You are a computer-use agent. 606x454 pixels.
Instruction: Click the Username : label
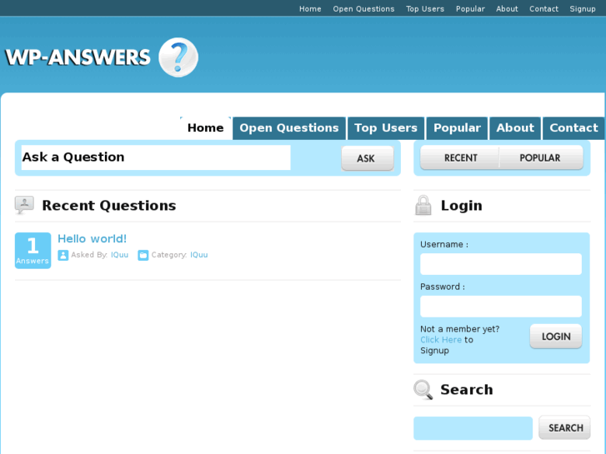[444, 245]
